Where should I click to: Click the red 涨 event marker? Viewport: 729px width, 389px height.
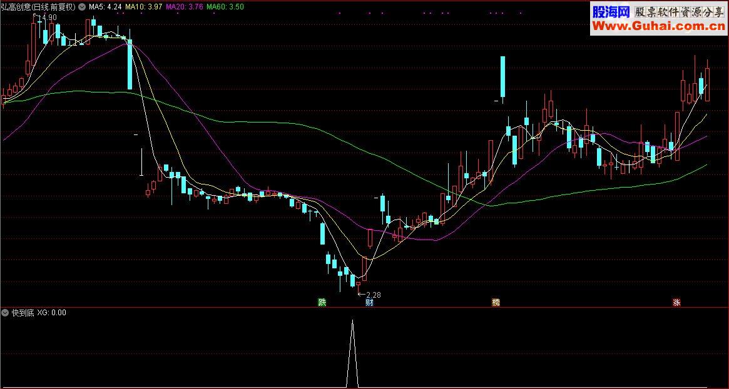pyautogui.click(x=676, y=302)
